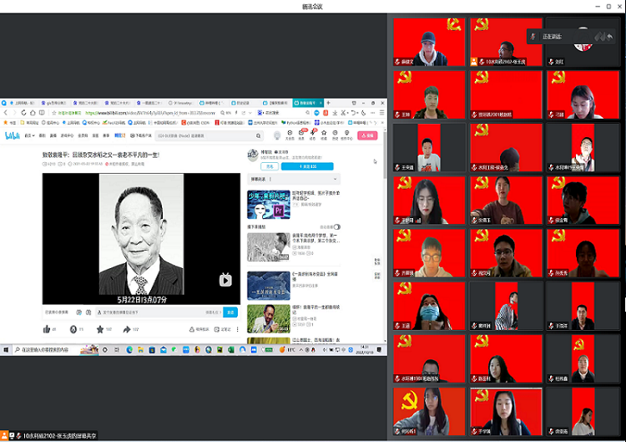Click the bilibili logo in the header
Screen dimensions: 626x442
[x=12, y=135]
